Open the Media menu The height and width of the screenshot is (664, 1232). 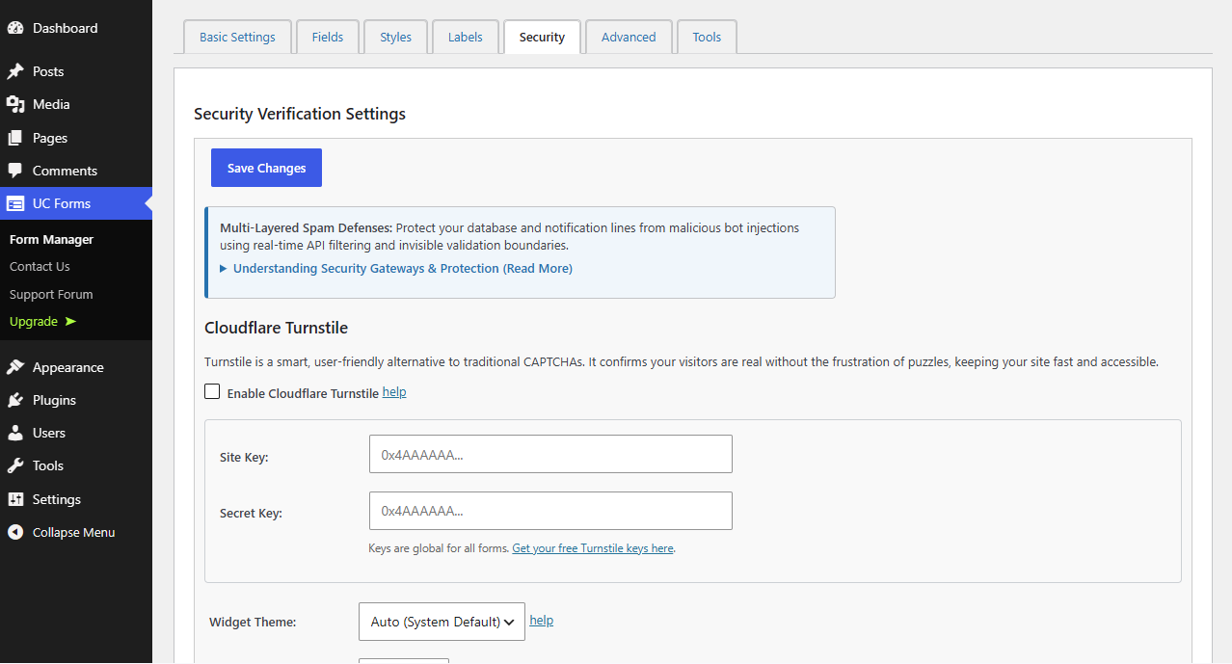76,104
